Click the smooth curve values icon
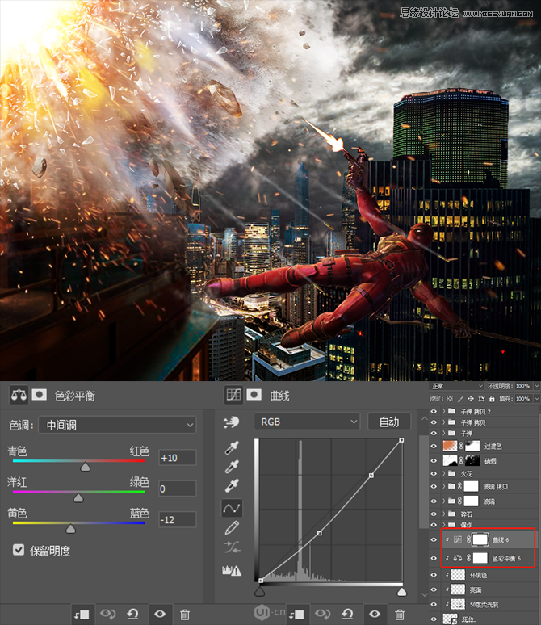The image size is (541, 625). (x=232, y=547)
